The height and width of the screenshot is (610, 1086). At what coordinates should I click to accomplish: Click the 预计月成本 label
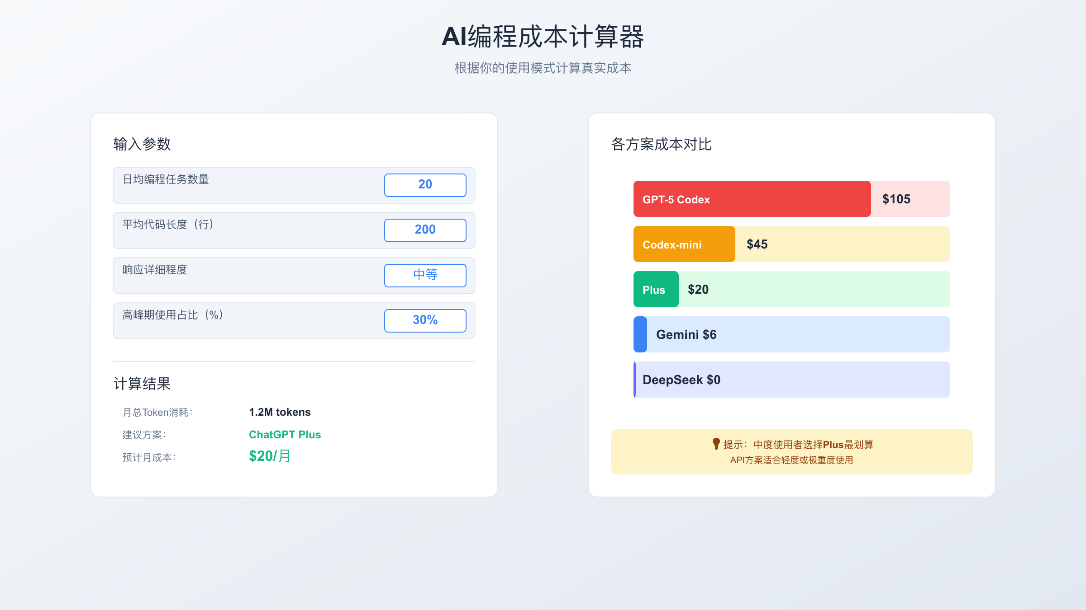point(150,457)
